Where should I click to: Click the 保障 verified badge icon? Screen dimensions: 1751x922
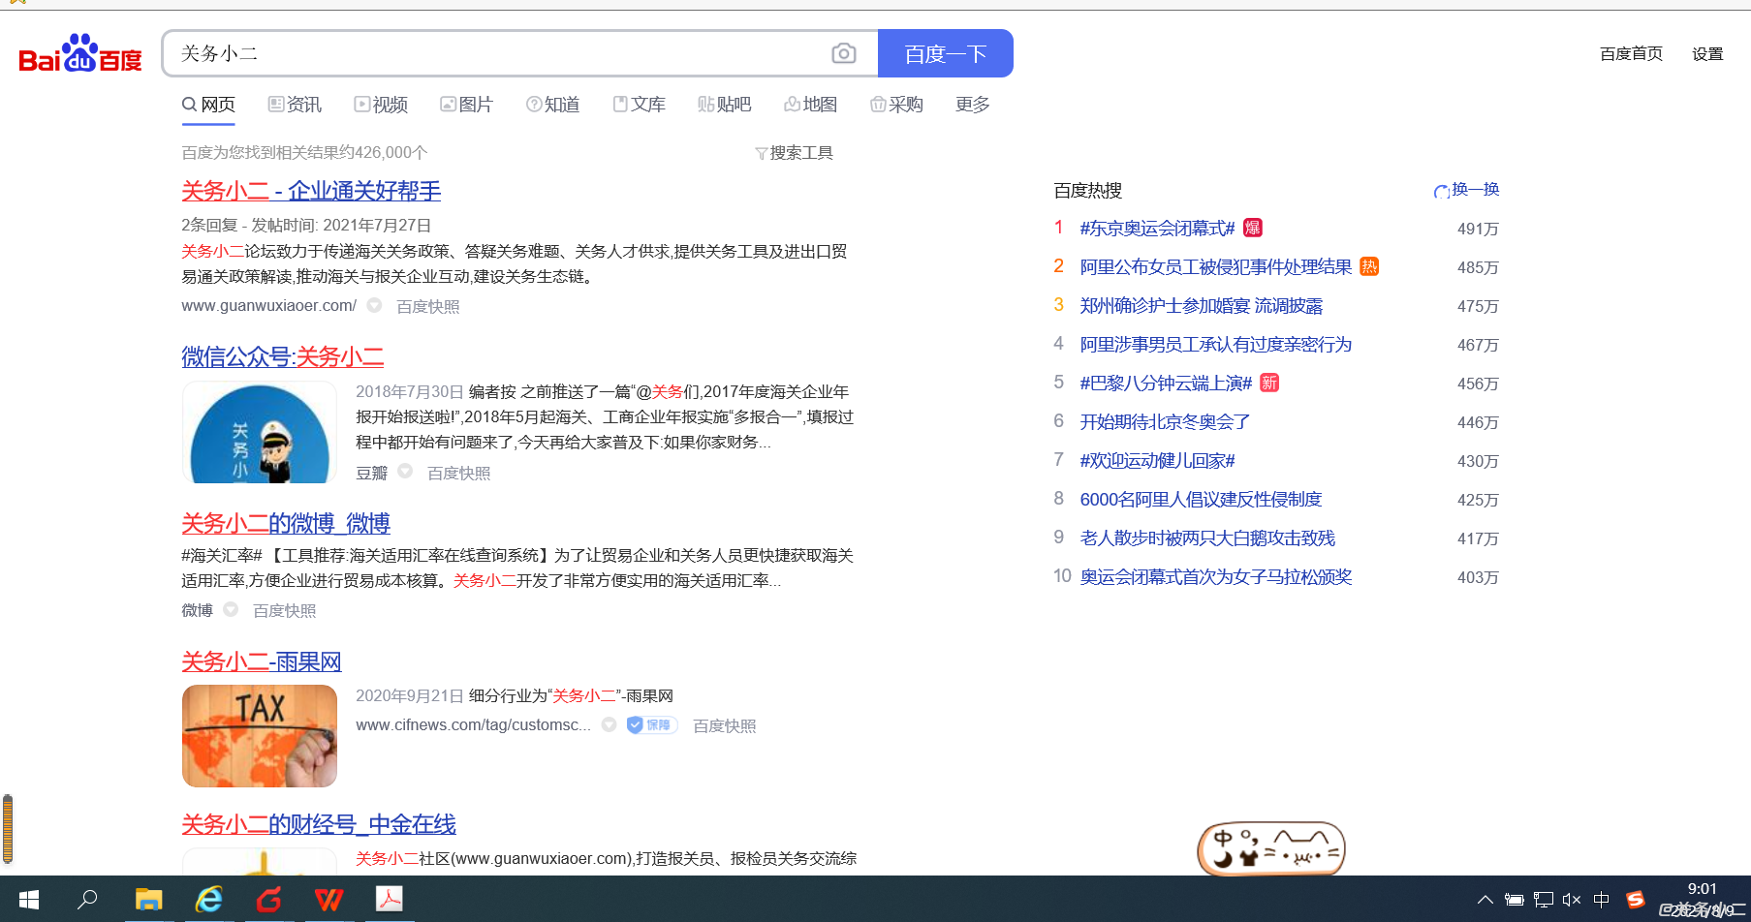(x=651, y=724)
